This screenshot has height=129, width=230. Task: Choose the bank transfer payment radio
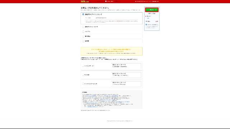pos(83,36)
